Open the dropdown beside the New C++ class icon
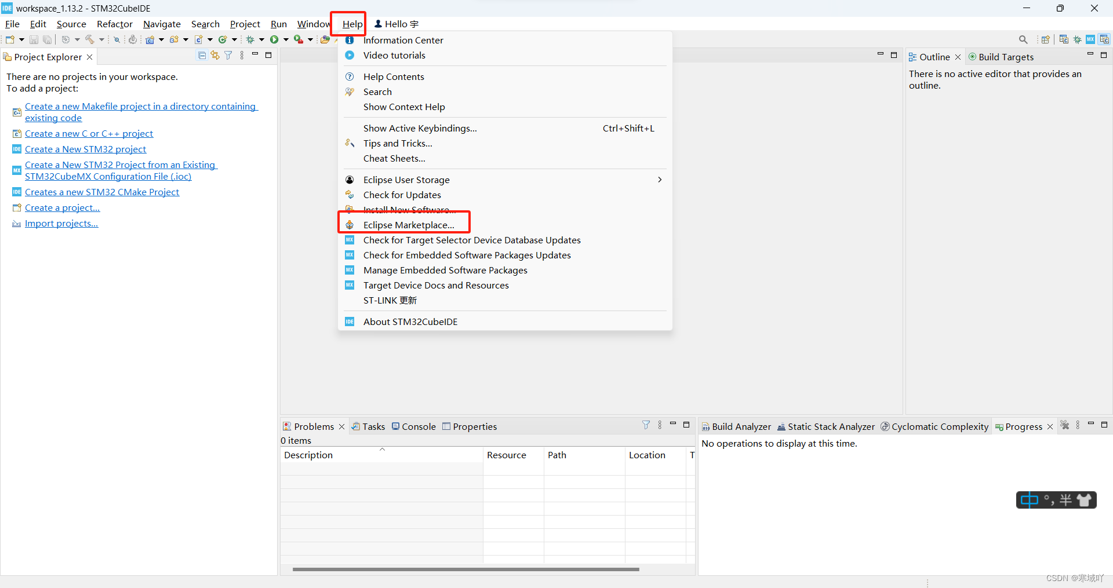Viewport: 1113px width, 588px height. pyautogui.click(x=234, y=39)
